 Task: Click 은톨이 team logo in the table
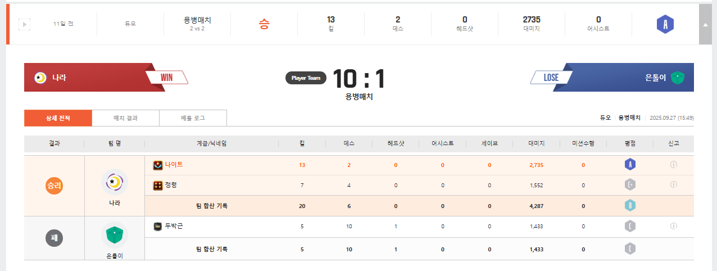pyautogui.click(x=115, y=234)
